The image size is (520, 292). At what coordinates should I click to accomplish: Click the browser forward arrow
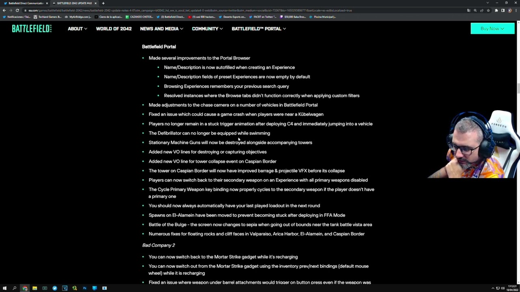tap(11, 10)
